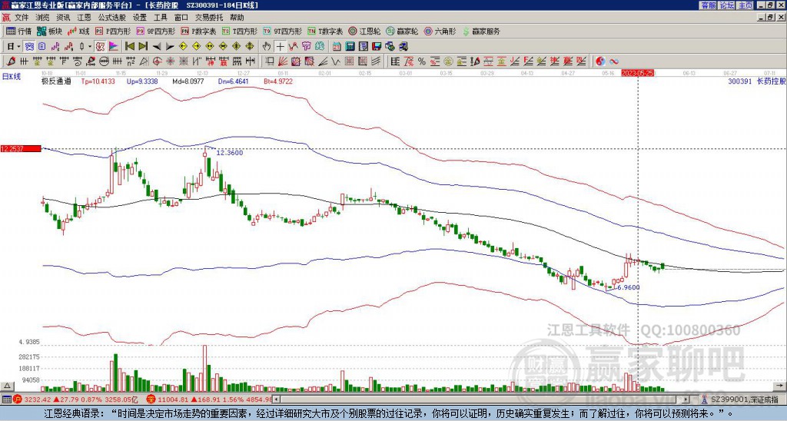Click the grid icon in status bar

pyautogui.click(x=5, y=399)
